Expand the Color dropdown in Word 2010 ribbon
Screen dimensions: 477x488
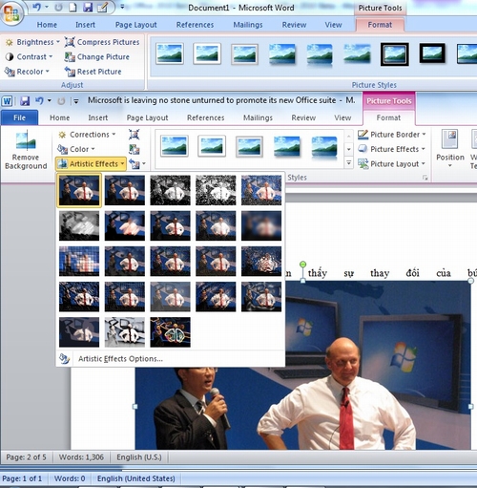click(76, 149)
